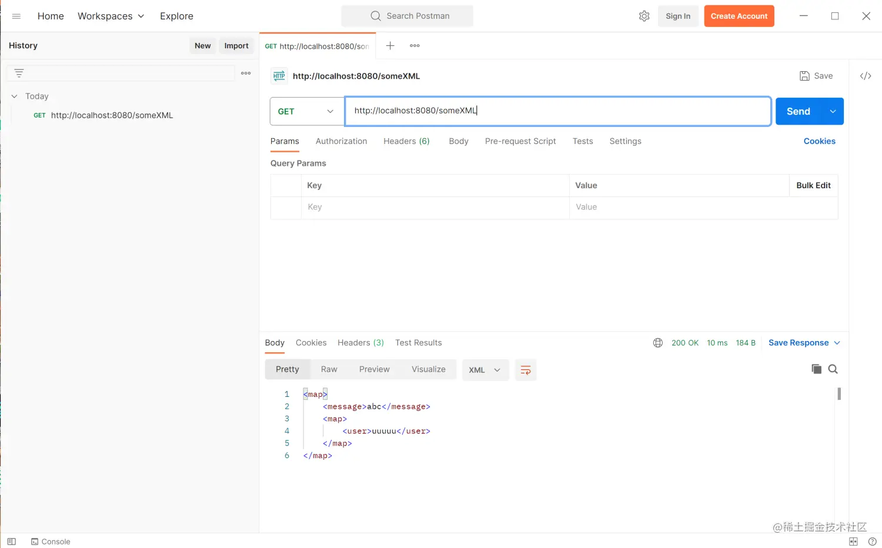Screen dimensions: 882x548
Task: Open the request Body tab
Action: click(x=459, y=141)
